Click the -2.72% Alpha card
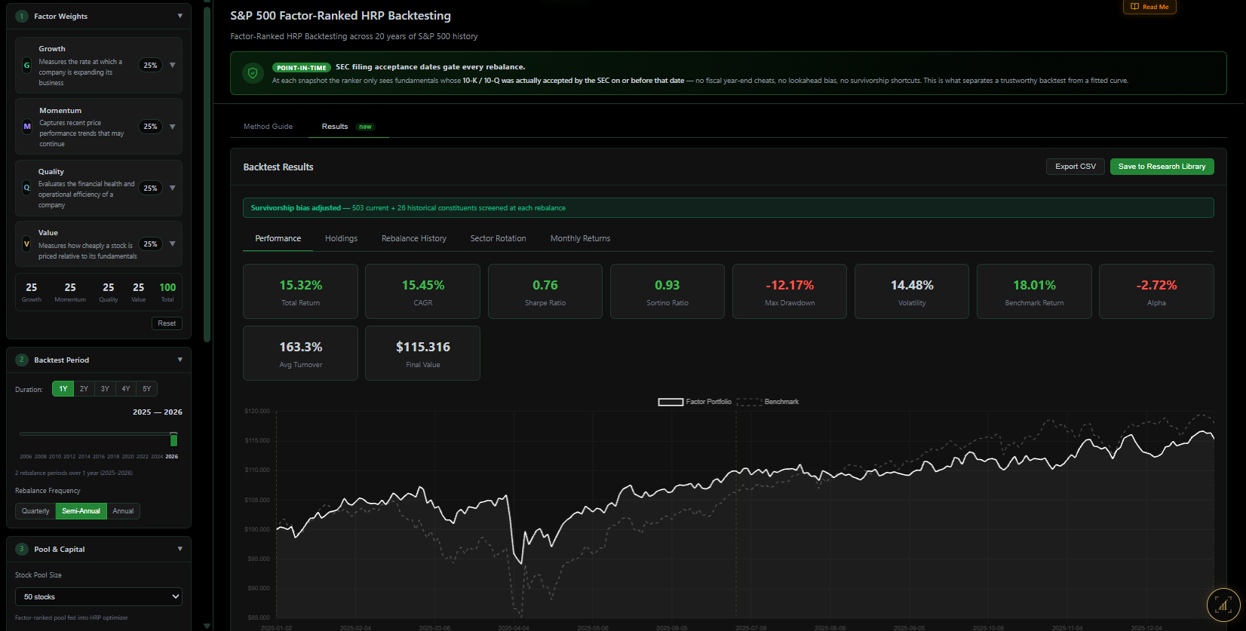This screenshot has width=1246, height=631. pos(1156,292)
